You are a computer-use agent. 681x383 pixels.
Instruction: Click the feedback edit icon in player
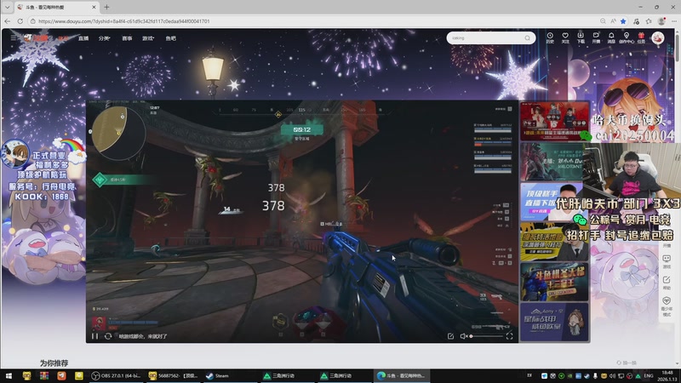tap(450, 336)
